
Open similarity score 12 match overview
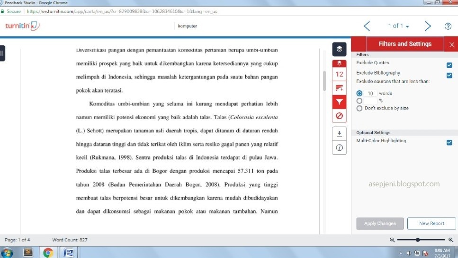click(x=339, y=74)
